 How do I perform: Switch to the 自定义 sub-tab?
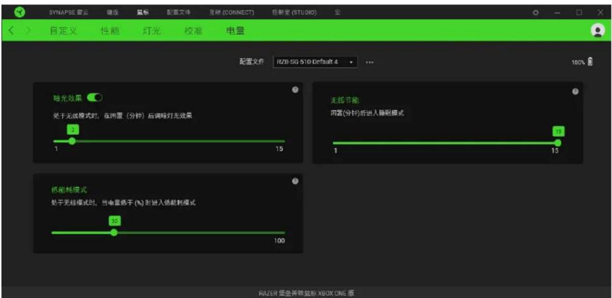coord(63,31)
